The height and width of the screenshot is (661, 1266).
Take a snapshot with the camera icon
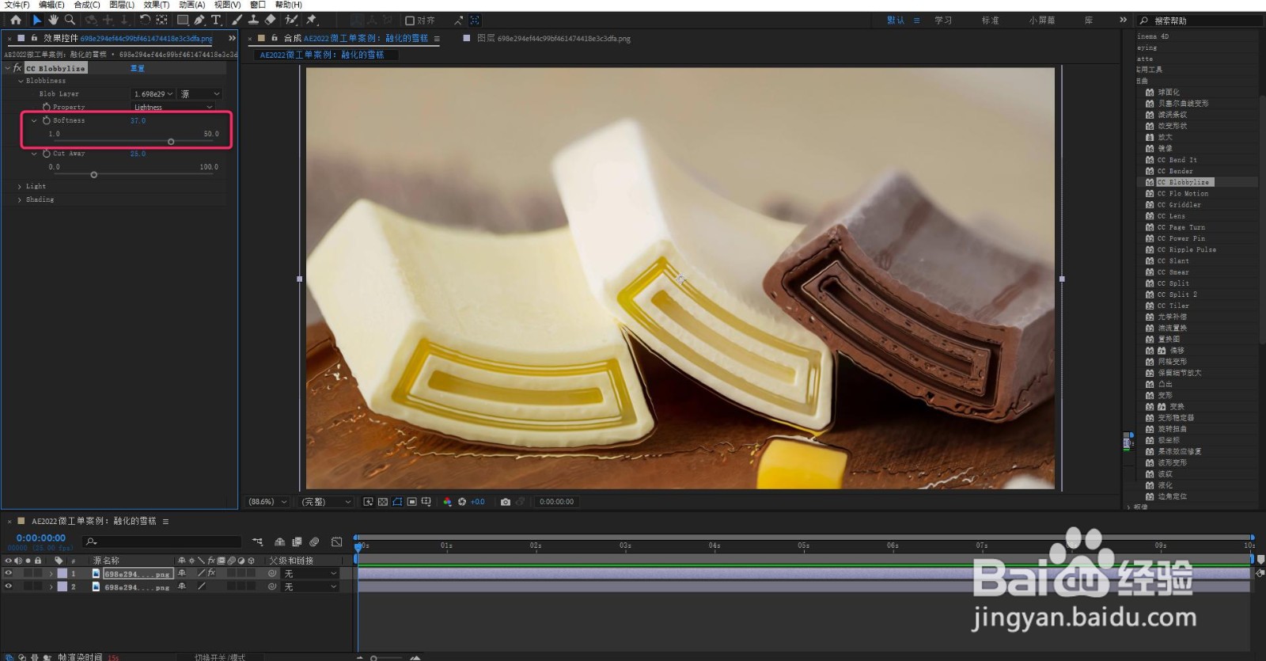pyautogui.click(x=506, y=502)
